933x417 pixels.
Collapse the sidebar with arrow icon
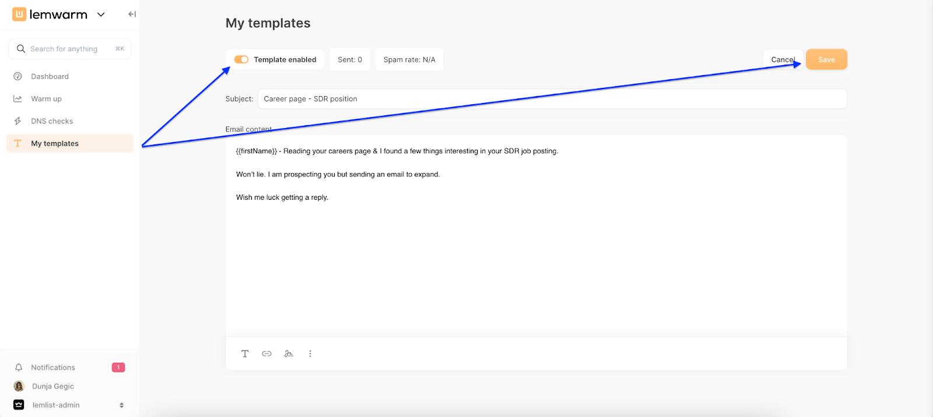(132, 15)
